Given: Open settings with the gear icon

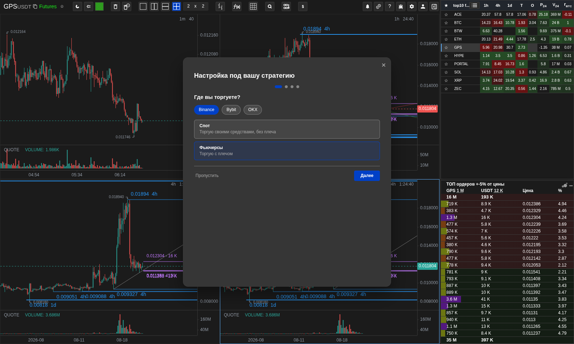Looking at the screenshot, I should (x=412, y=6).
